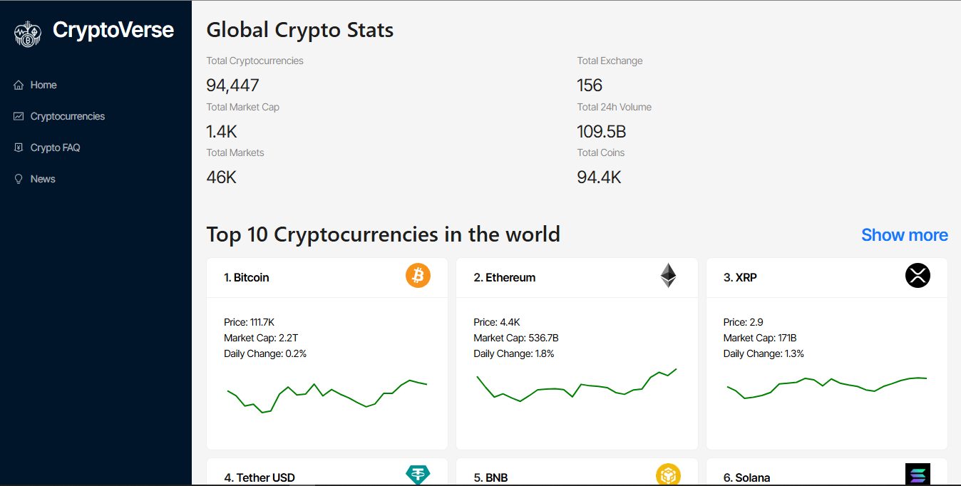The image size is (961, 486).
Task: Go to Cryptocurrencies in the sidebar
Action: tap(68, 116)
